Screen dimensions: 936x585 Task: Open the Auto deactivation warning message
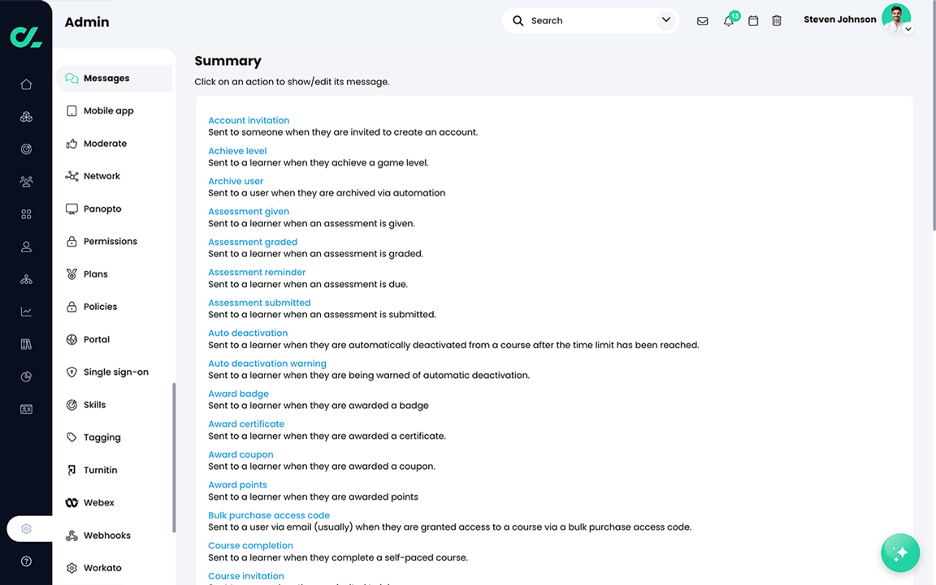coord(266,363)
